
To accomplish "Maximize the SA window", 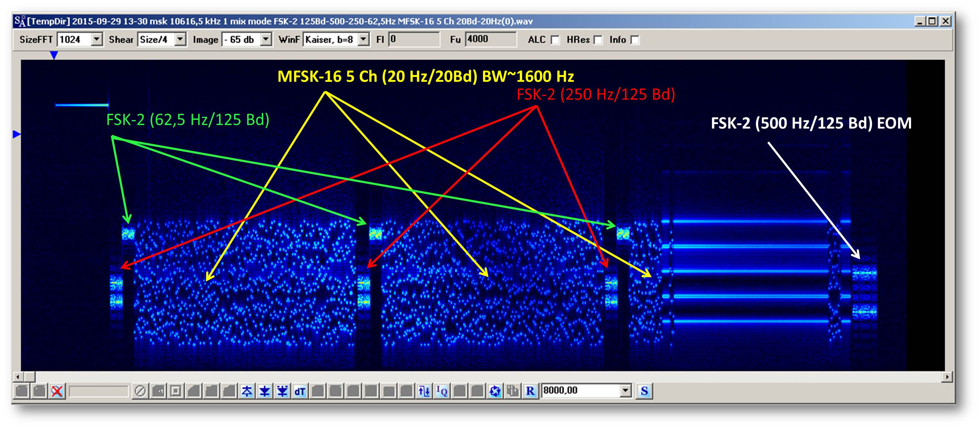I will pos(932,21).
